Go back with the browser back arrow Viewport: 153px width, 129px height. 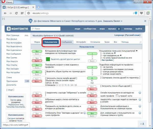coord(5,13)
